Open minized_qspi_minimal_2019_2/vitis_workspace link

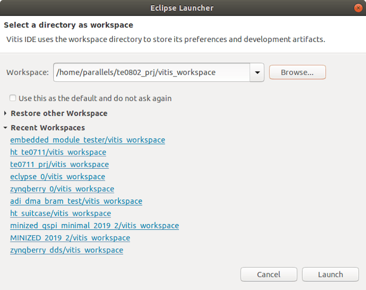pos(94,225)
